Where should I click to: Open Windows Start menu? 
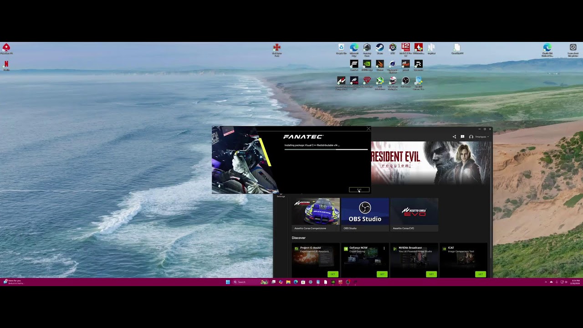228,282
